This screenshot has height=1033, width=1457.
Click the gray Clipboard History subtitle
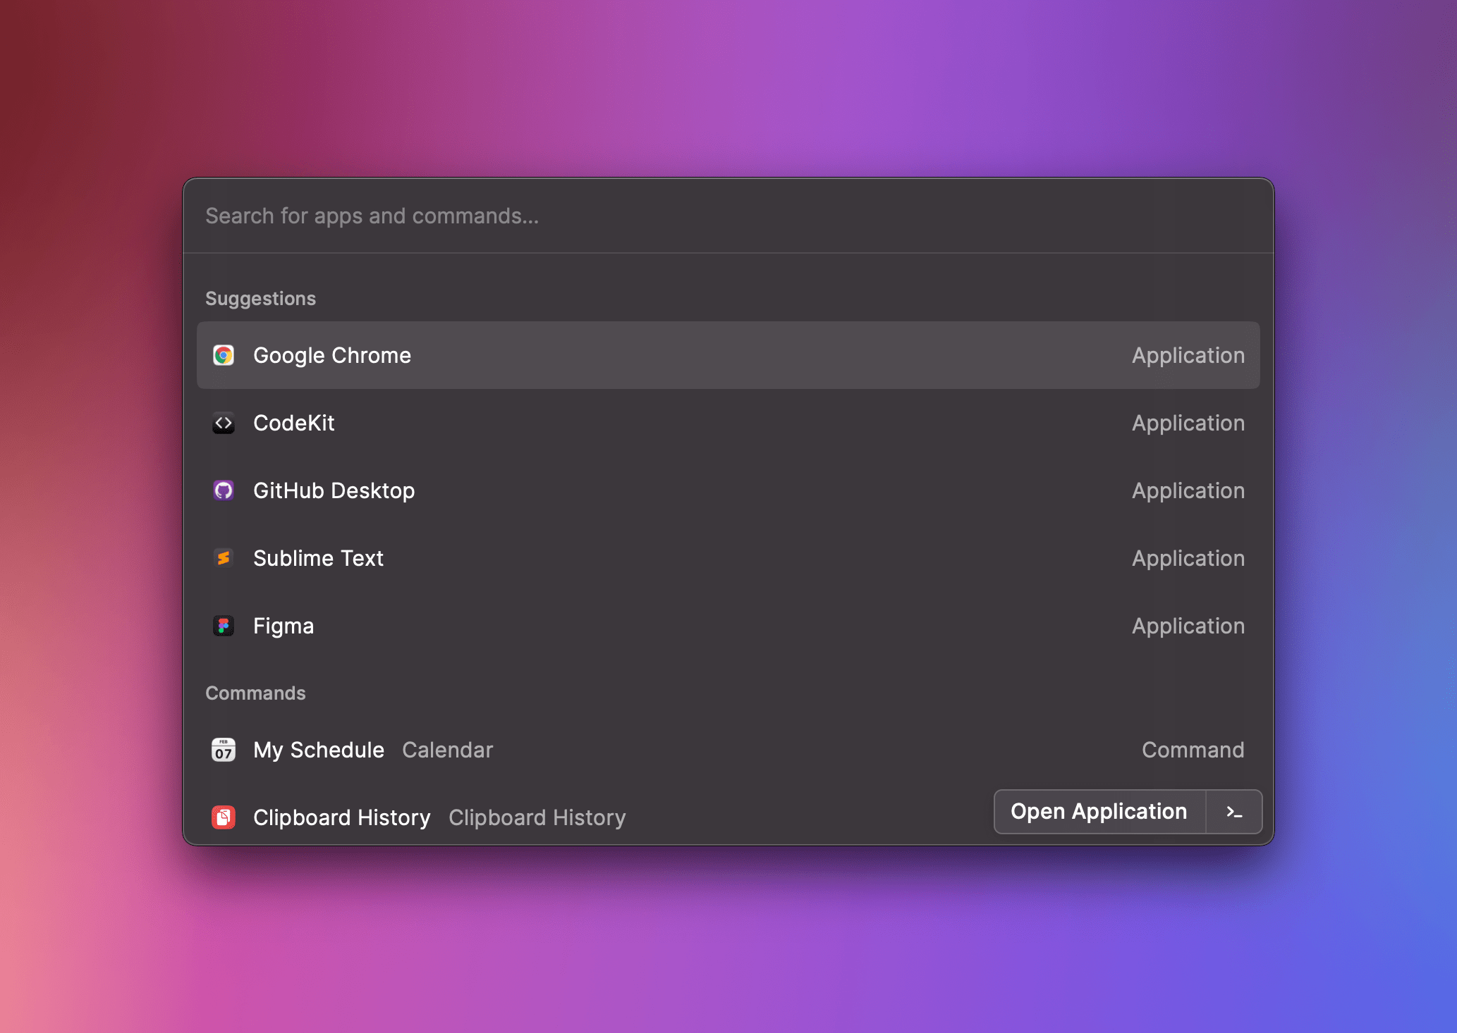(x=537, y=818)
